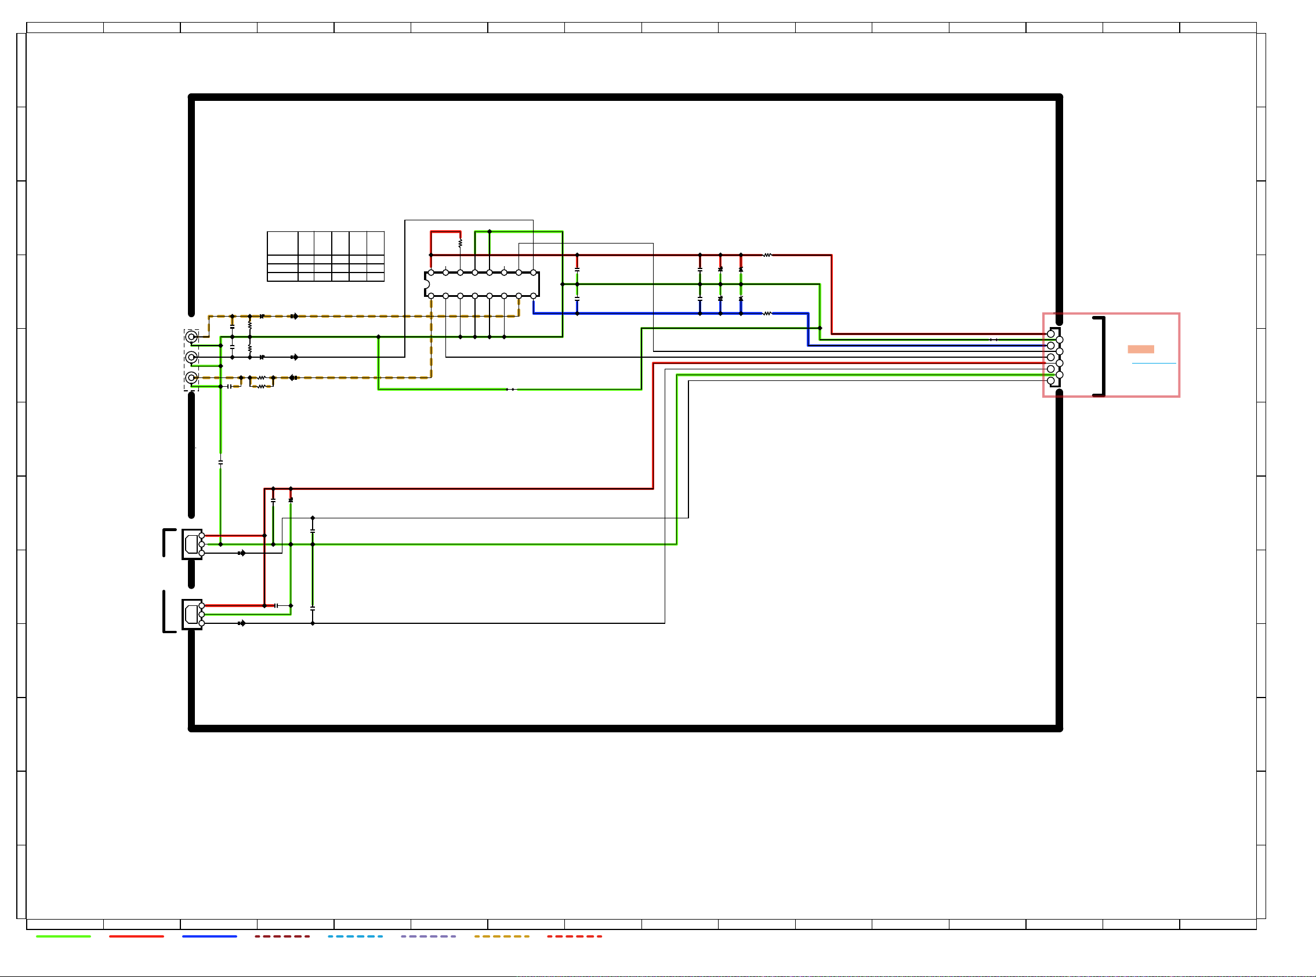Click the orange highlighted label in pink box

pos(1140,349)
